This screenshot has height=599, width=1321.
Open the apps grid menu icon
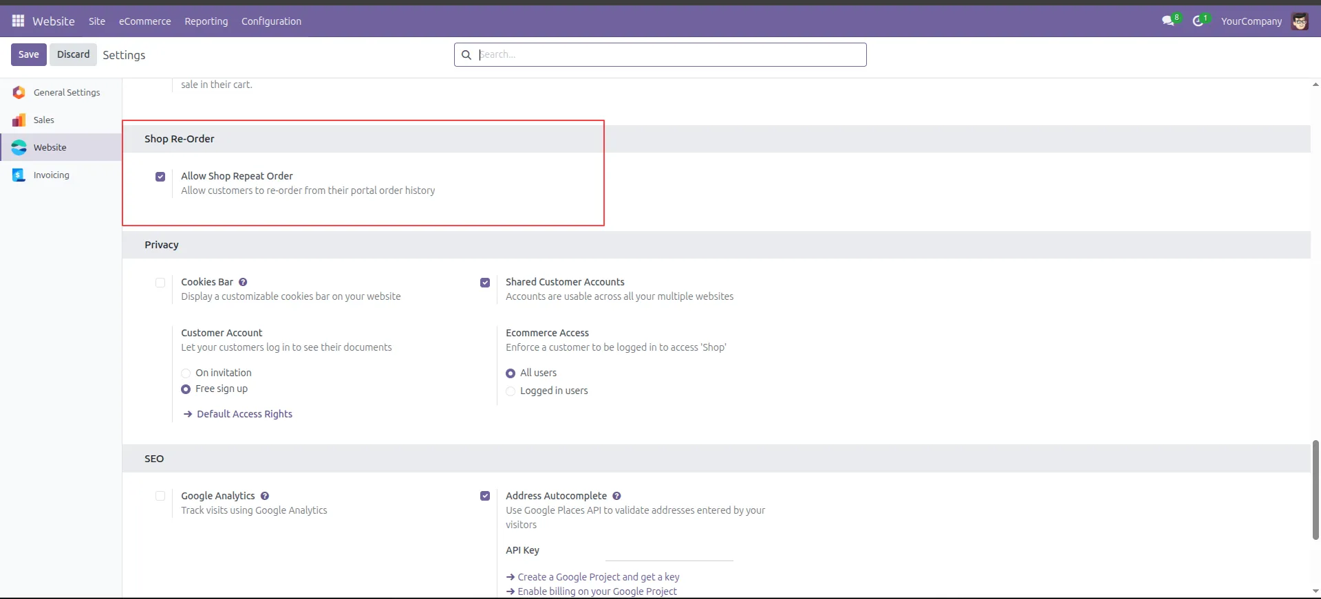click(18, 21)
